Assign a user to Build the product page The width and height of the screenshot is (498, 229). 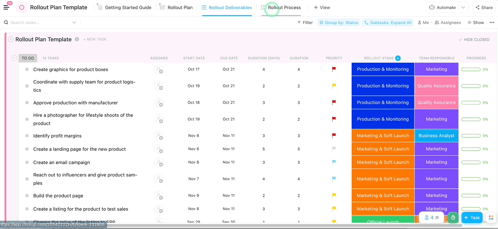(159, 196)
